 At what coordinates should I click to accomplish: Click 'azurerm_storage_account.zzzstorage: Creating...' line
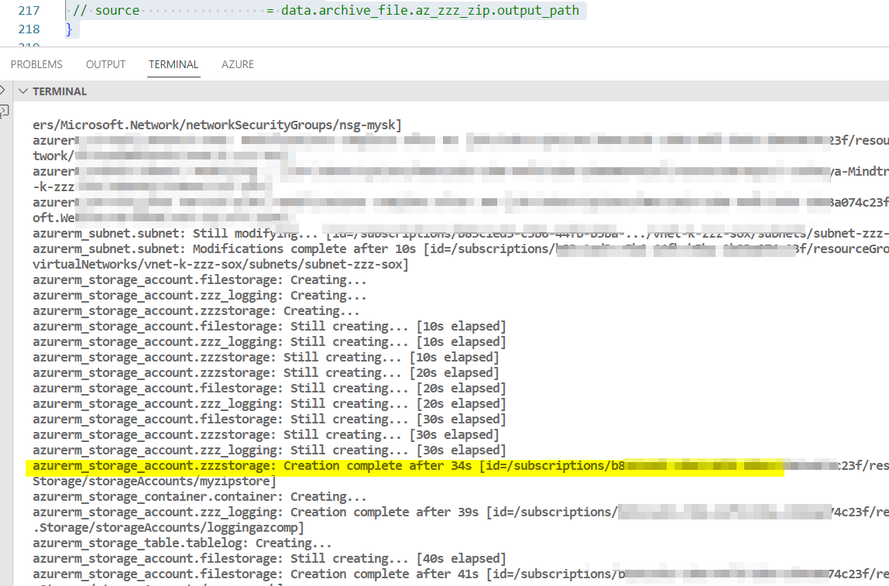point(196,310)
